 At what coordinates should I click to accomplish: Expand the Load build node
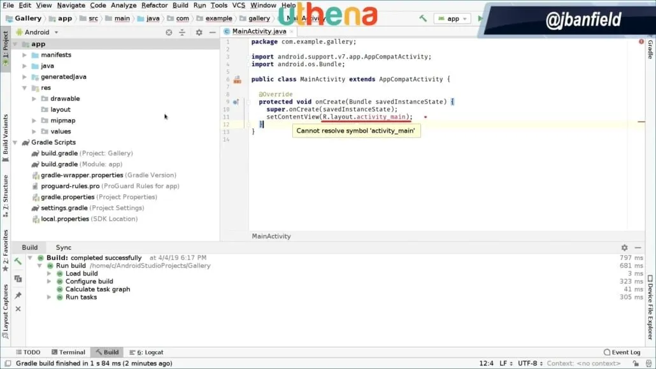coord(49,273)
